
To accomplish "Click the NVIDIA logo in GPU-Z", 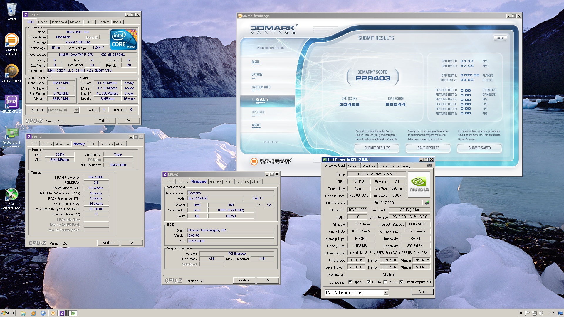I will [419, 184].
